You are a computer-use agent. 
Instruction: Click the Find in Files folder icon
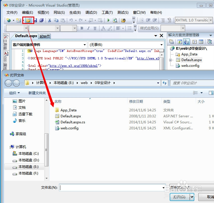[123, 21]
